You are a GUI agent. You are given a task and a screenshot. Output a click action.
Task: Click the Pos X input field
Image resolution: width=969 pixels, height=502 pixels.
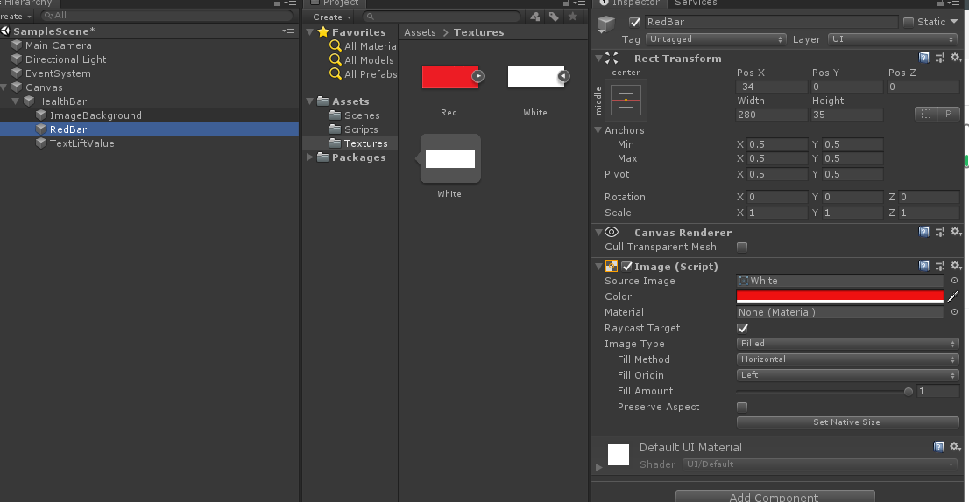click(x=771, y=87)
